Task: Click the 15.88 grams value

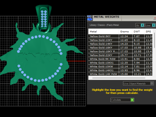Action: (x=124, y=74)
